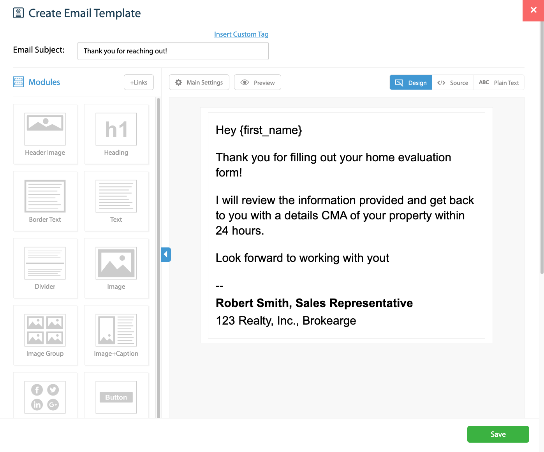Add the Image+Caption module
Image resolution: width=544 pixels, height=452 pixels.
click(116, 335)
